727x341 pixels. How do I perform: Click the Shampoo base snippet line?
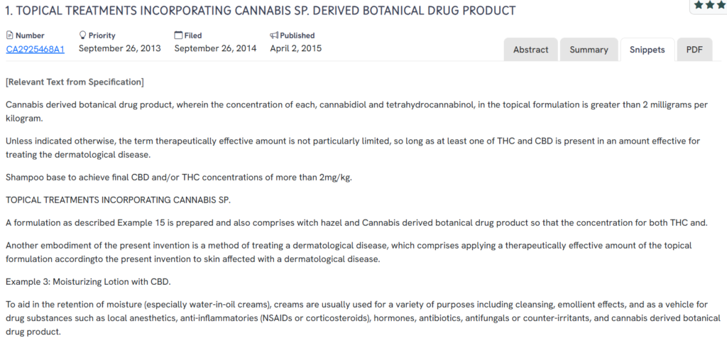point(178,177)
